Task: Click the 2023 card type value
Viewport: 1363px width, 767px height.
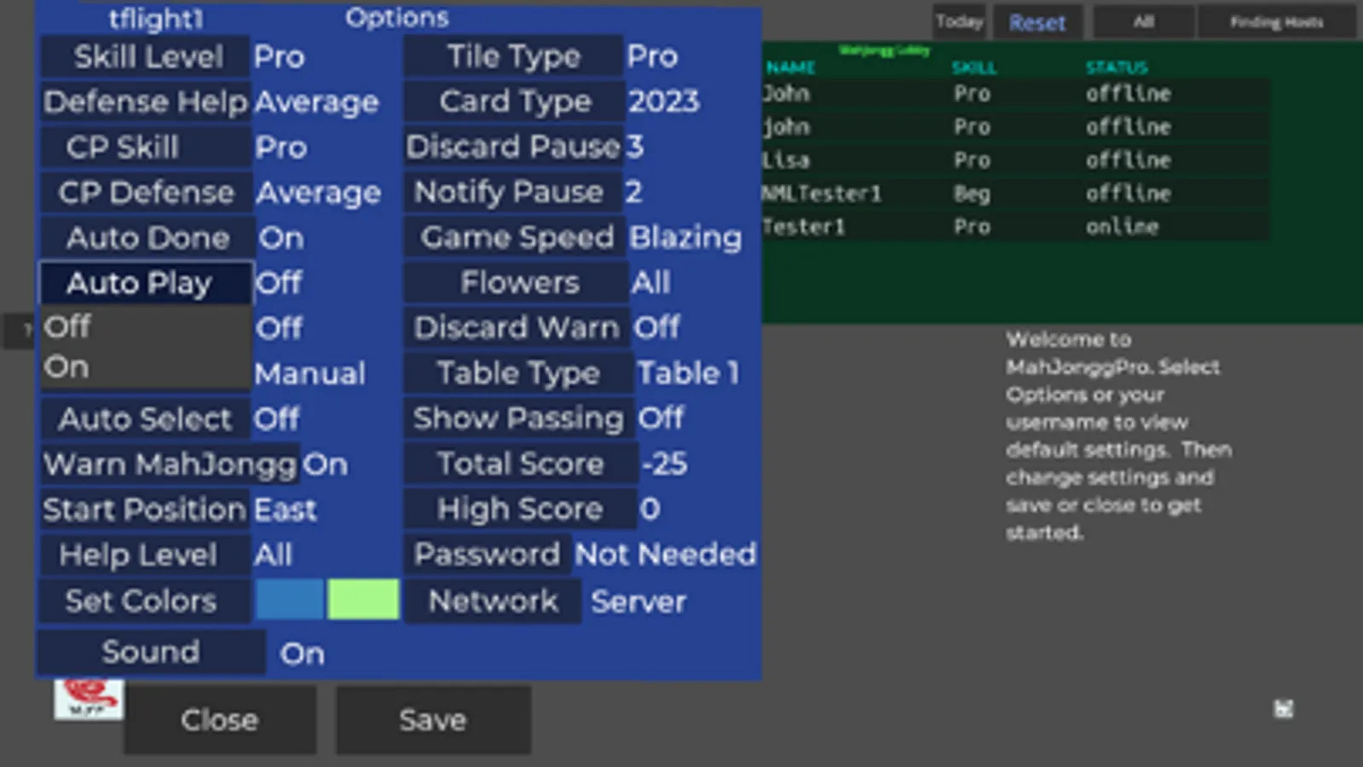Action: click(663, 101)
